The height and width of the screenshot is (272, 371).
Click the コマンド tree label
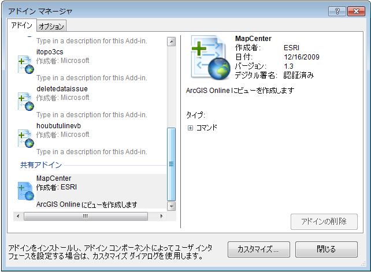pos(206,128)
